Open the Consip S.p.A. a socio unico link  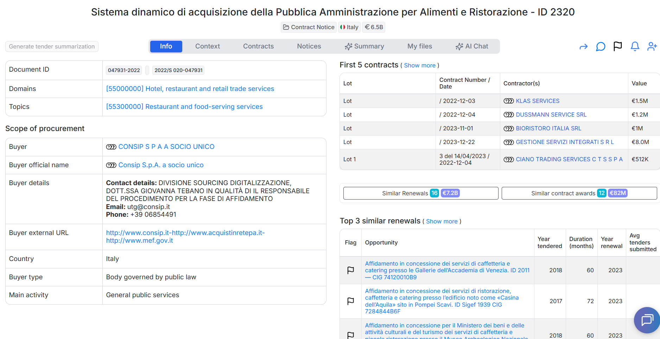[x=161, y=165]
